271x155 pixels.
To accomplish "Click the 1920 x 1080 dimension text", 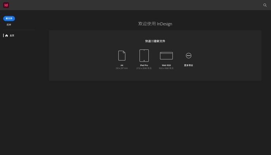I will [x=166, y=68].
